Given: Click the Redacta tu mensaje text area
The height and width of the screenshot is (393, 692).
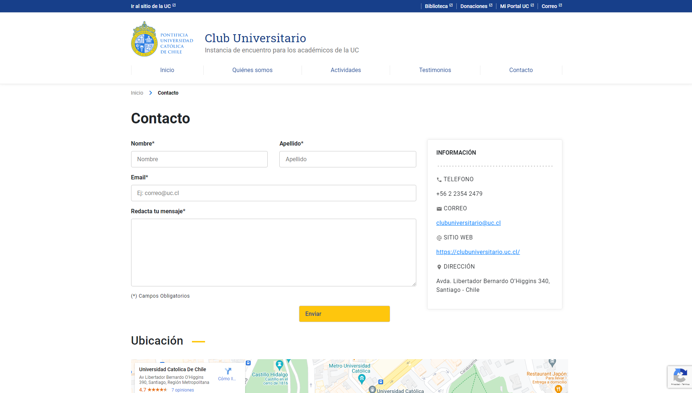Looking at the screenshot, I should (274, 253).
